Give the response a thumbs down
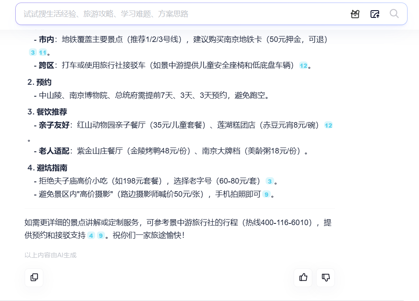Viewport: 419px width, 301px height. point(325,278)
